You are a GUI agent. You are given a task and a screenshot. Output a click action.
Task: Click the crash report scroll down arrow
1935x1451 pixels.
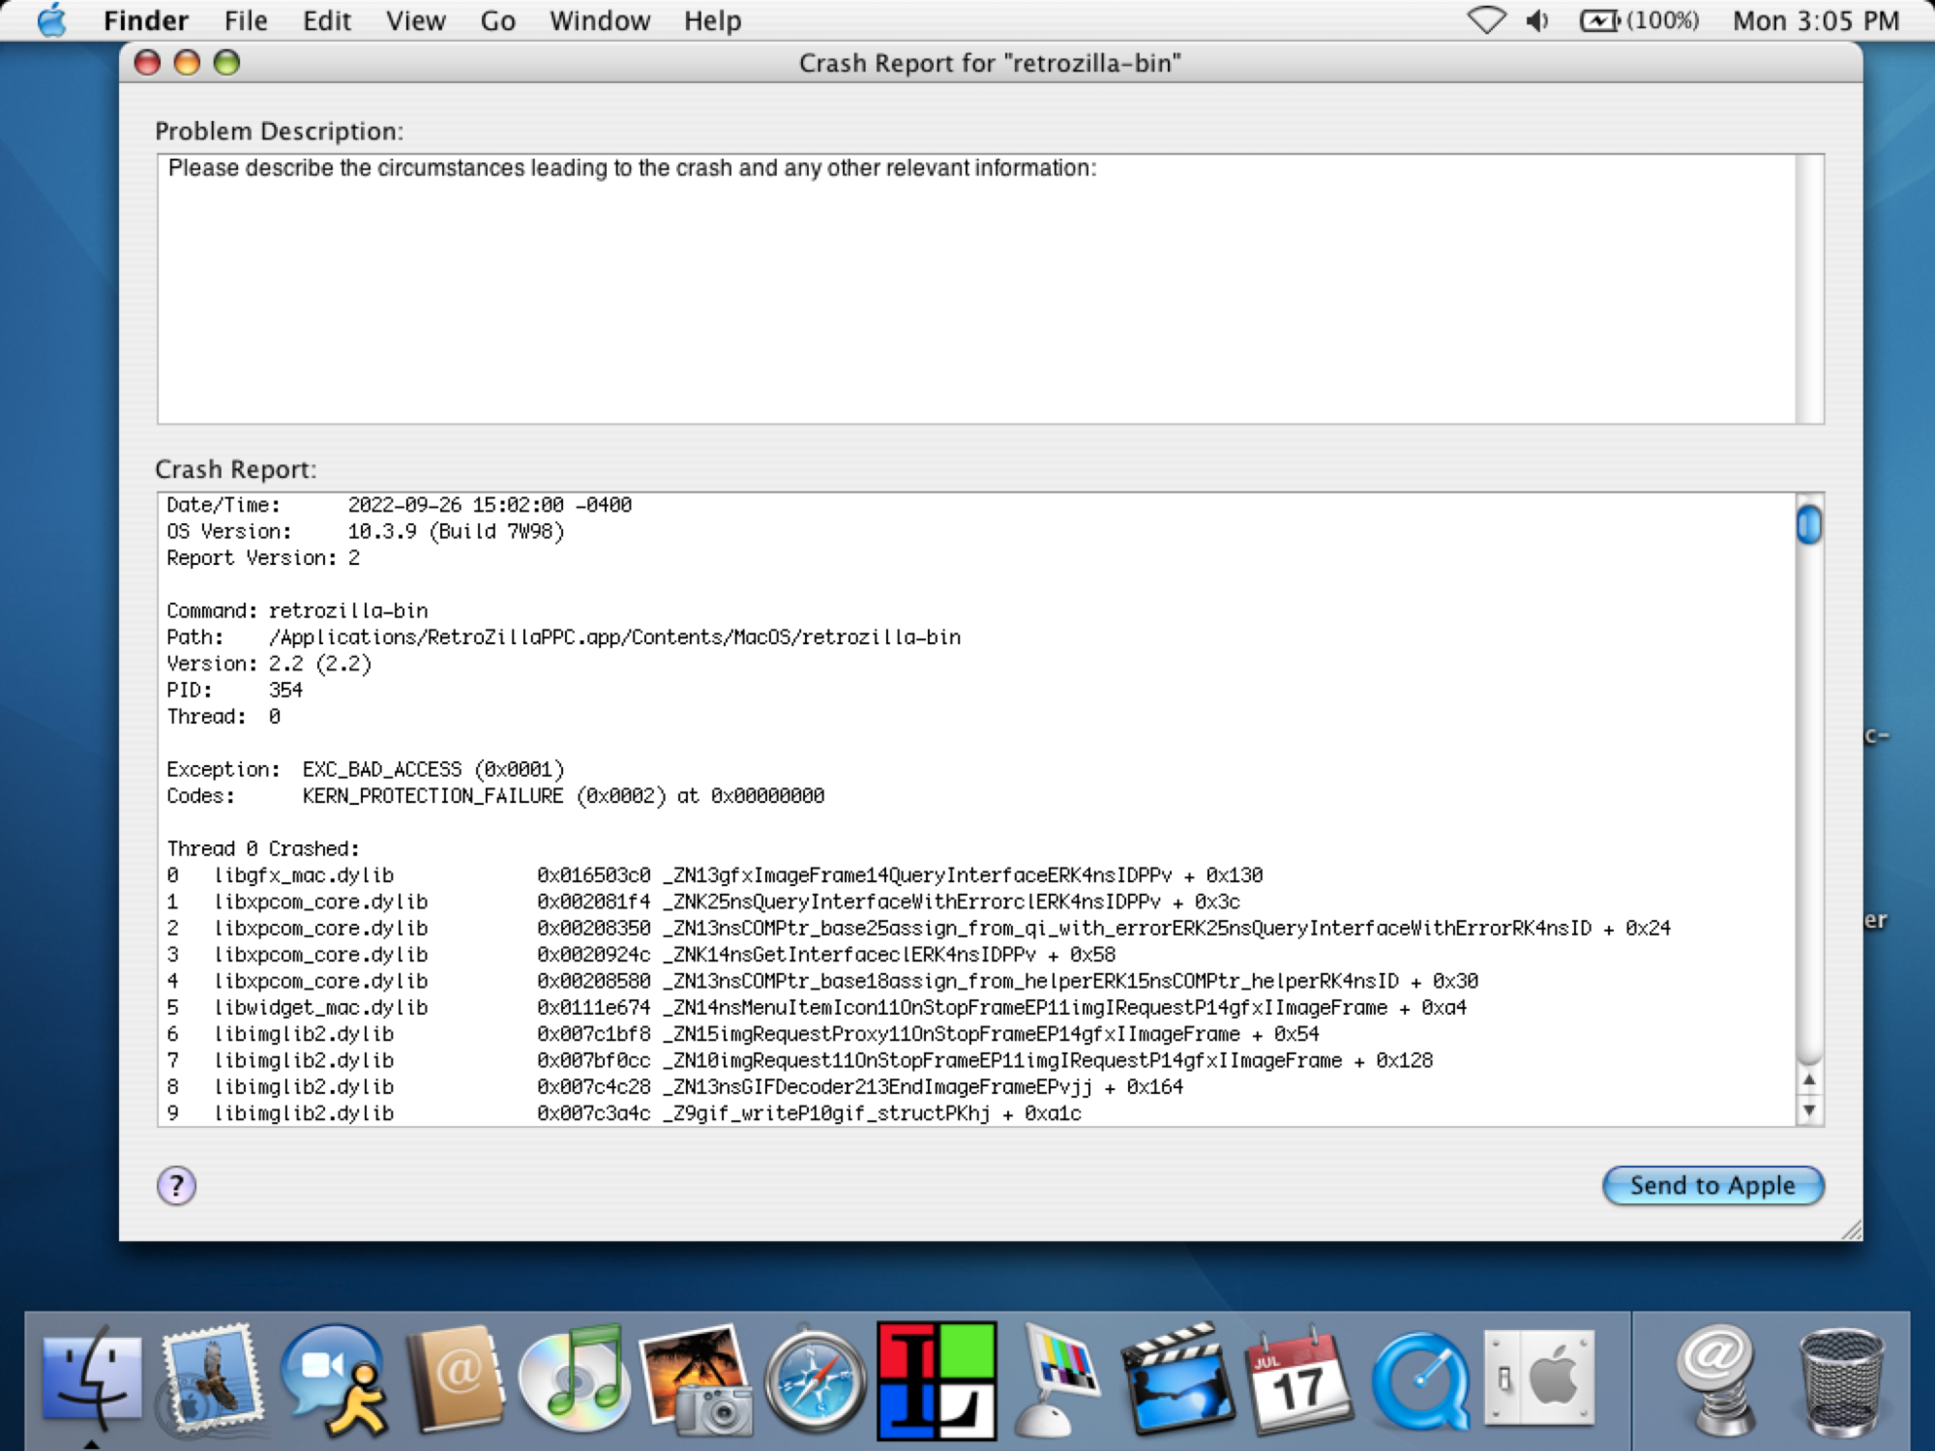pos(1809,1110)
